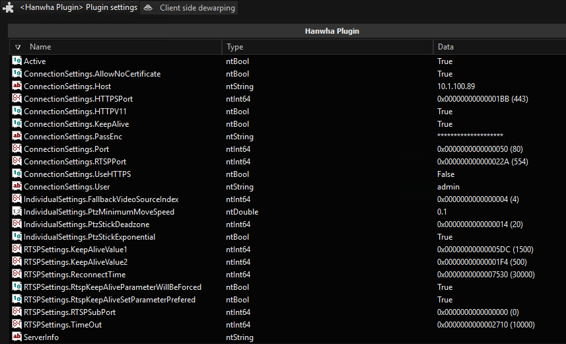Viewport: 566px width, 344px height.
Task: Click the string icon beside ConnectionSettings.PassEnc
Action: [x=17, y=136]
